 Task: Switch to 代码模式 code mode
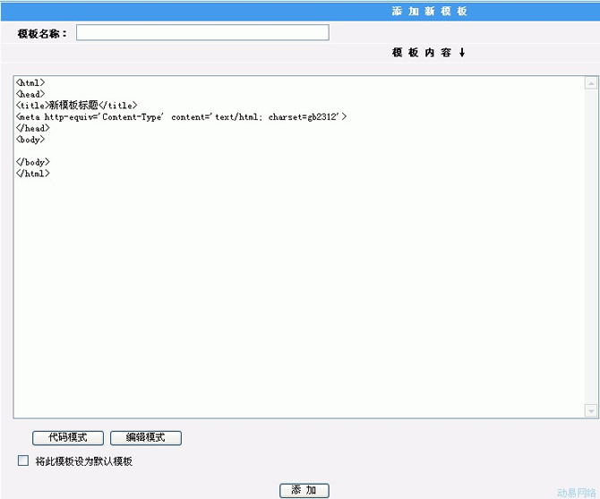pyautogui.click(x=68, y=438)
